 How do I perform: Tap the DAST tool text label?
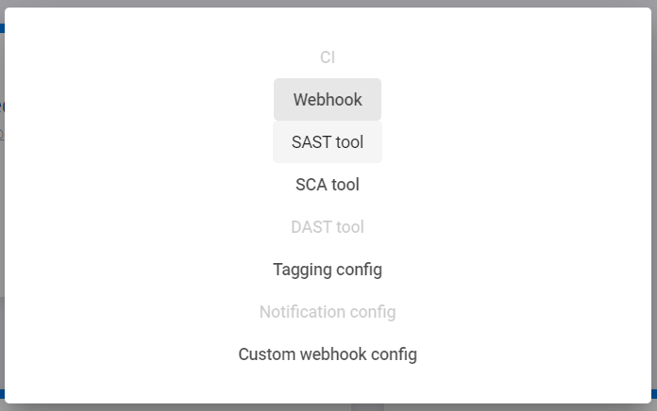(328, 227)
